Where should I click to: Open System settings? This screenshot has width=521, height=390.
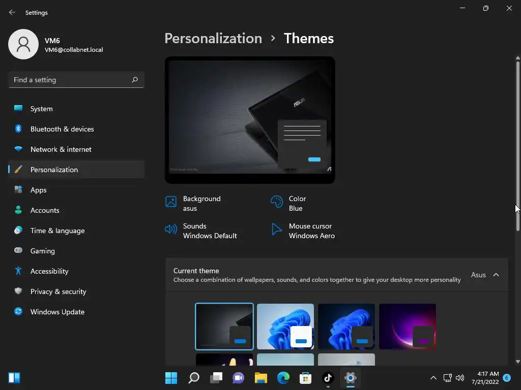76,109
